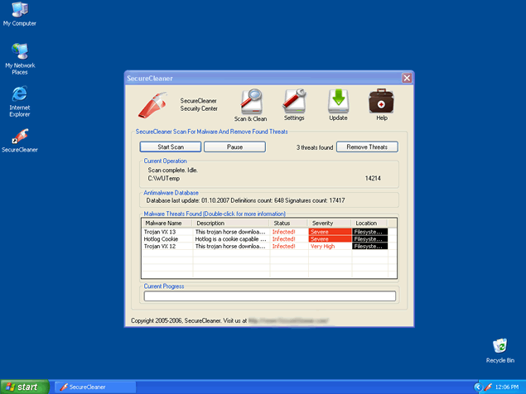Select the Hotlog Cookie threat row
This screenshot has width=526, height=394.
166,239
